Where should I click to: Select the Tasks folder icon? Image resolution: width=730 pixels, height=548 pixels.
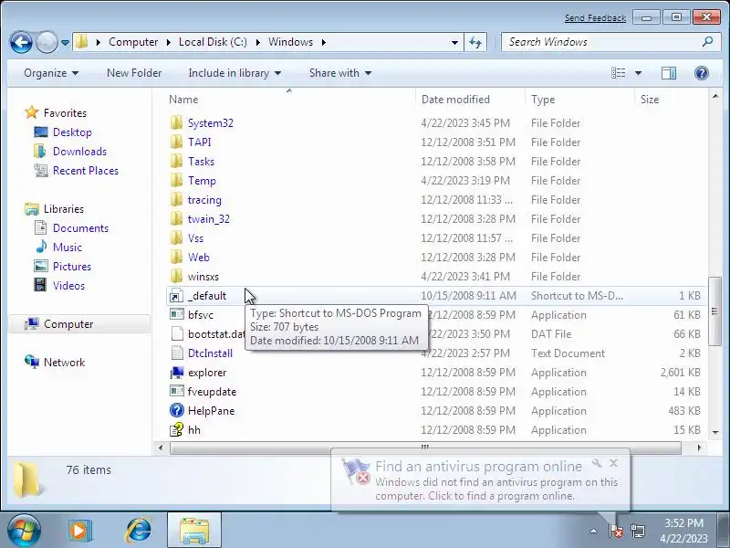(x=176, y=162)
